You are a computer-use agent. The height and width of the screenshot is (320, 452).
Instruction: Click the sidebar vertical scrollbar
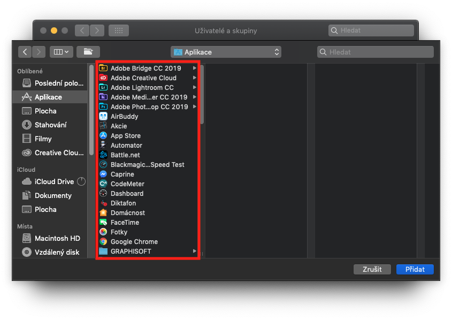(x=91, y=110)
